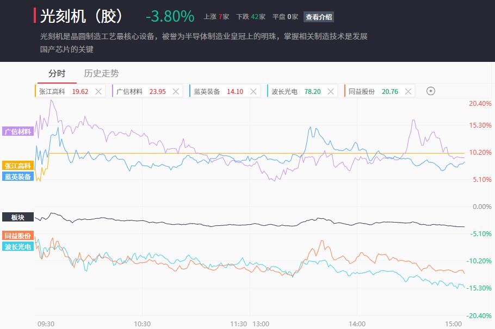The height and width of the screenshot is (329, 495).
Task: Click the 上涨 7家 count
Action: pos(216,17)
